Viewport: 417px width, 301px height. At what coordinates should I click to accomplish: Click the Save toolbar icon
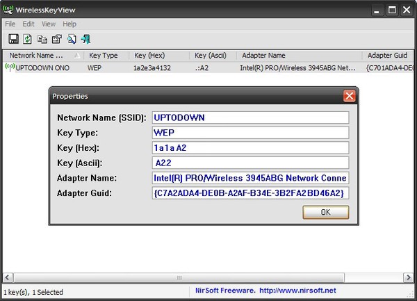pyautogui.click(x=13, y=39)
